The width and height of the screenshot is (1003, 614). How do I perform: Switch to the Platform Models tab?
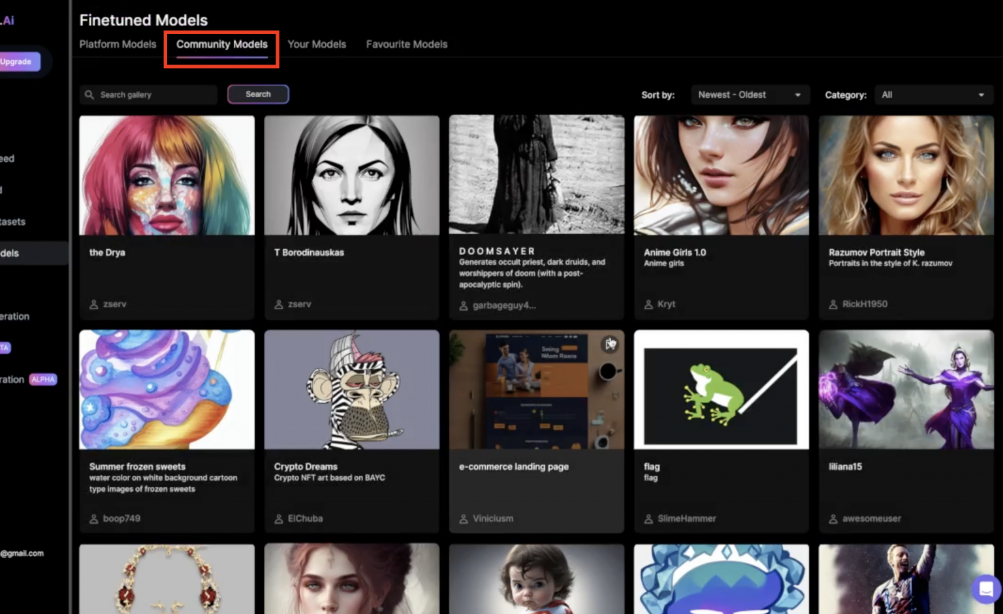[118, 44]
